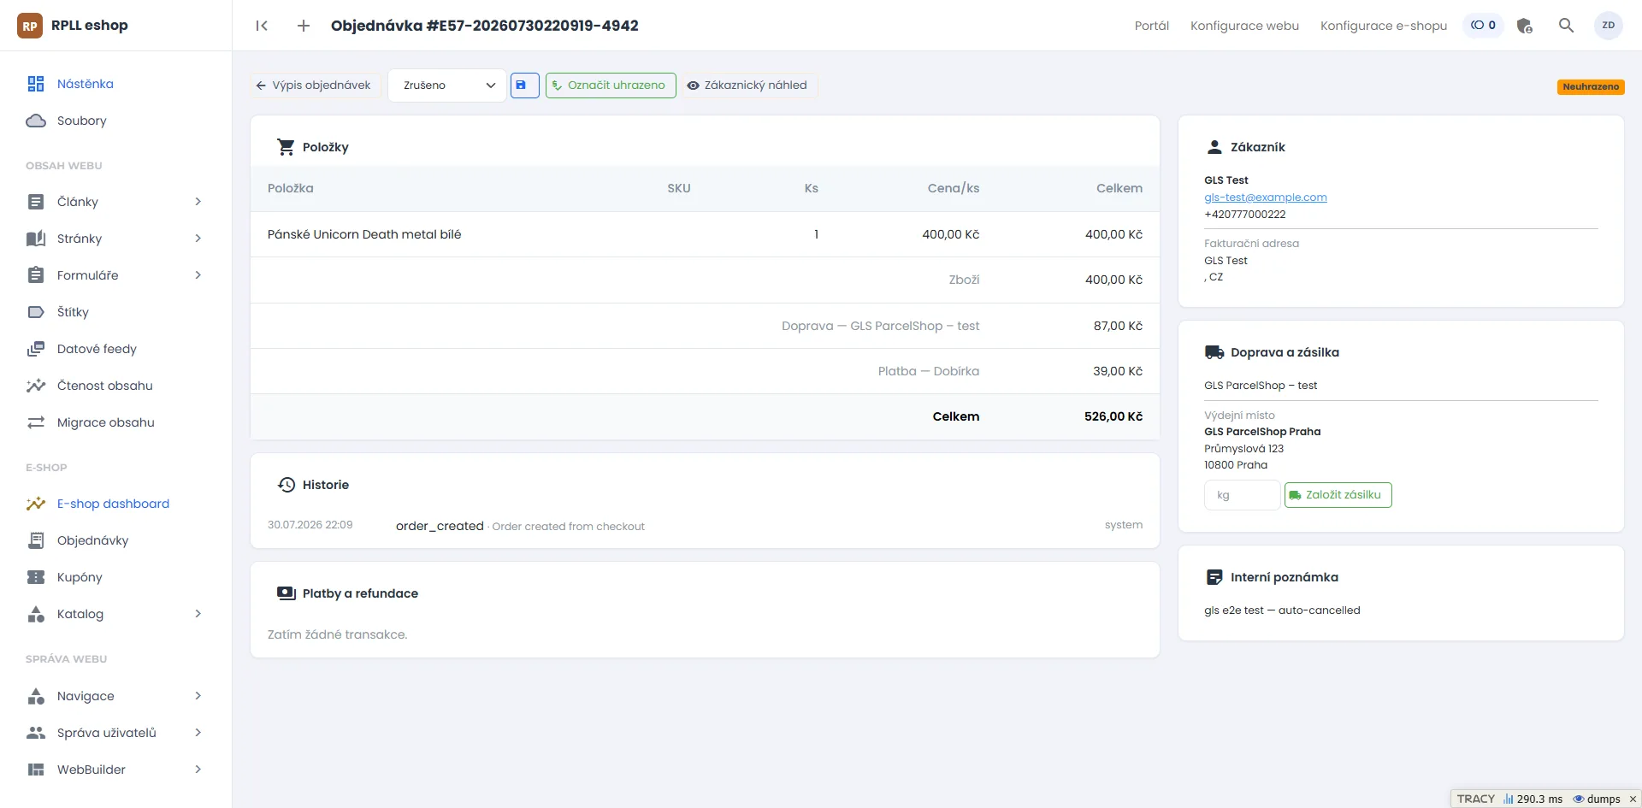1642x808 pixels.
Task: Open the ZD user avatar menu
Action: tap(1609, 26)
